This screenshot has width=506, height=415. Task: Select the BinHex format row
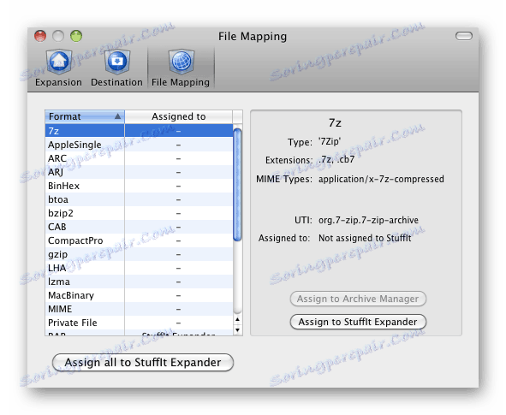point(139,186)
